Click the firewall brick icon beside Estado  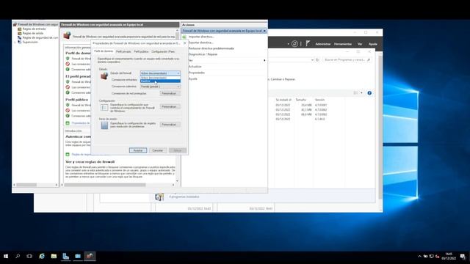coord(104,76)
